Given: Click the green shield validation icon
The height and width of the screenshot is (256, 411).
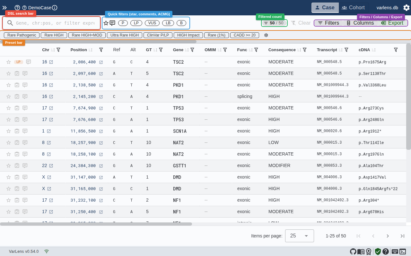Looking at the screenshot, I should [x=378, y=252].
